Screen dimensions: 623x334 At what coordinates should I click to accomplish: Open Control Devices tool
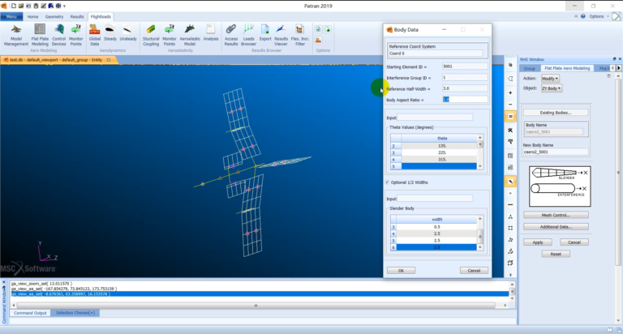pos(58,36)
